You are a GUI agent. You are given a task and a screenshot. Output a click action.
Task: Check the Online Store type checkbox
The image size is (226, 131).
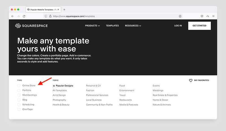click(x=19, y=86)
